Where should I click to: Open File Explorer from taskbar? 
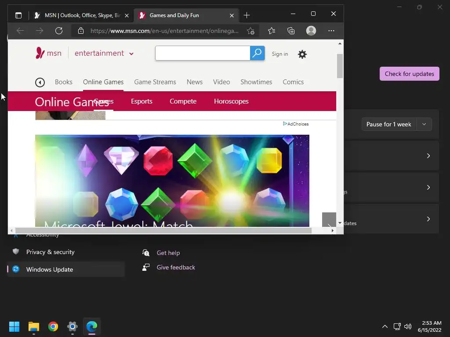[x=33, y=326]
